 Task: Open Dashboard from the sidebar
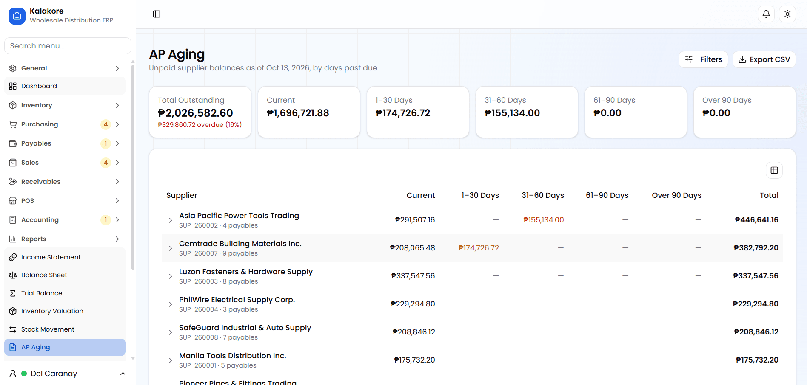coord(65,86)
